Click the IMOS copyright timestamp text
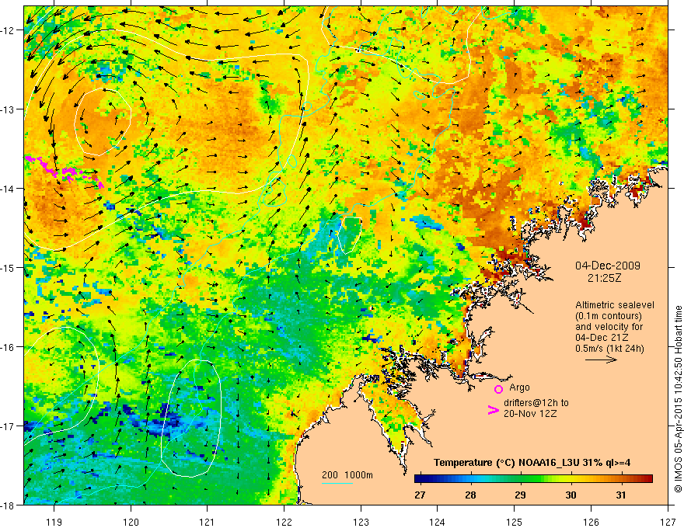Image resolution: width=684 pixels, height=528 pixels. point(678,399)
